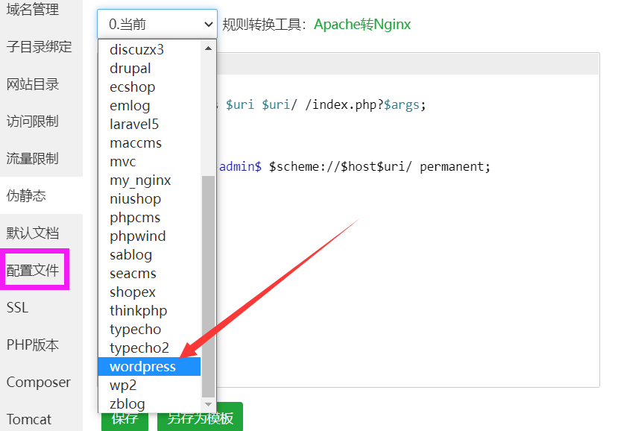Pick seacms rewrite template
The height and width of the screenshot is (431, 621).
point(150,273)
